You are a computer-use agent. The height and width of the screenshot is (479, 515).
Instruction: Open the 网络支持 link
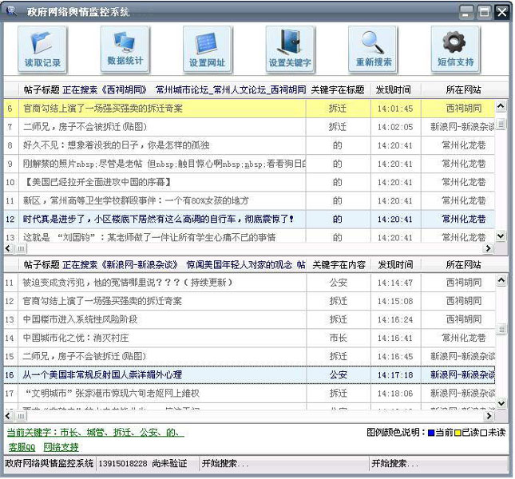(61, 447)
